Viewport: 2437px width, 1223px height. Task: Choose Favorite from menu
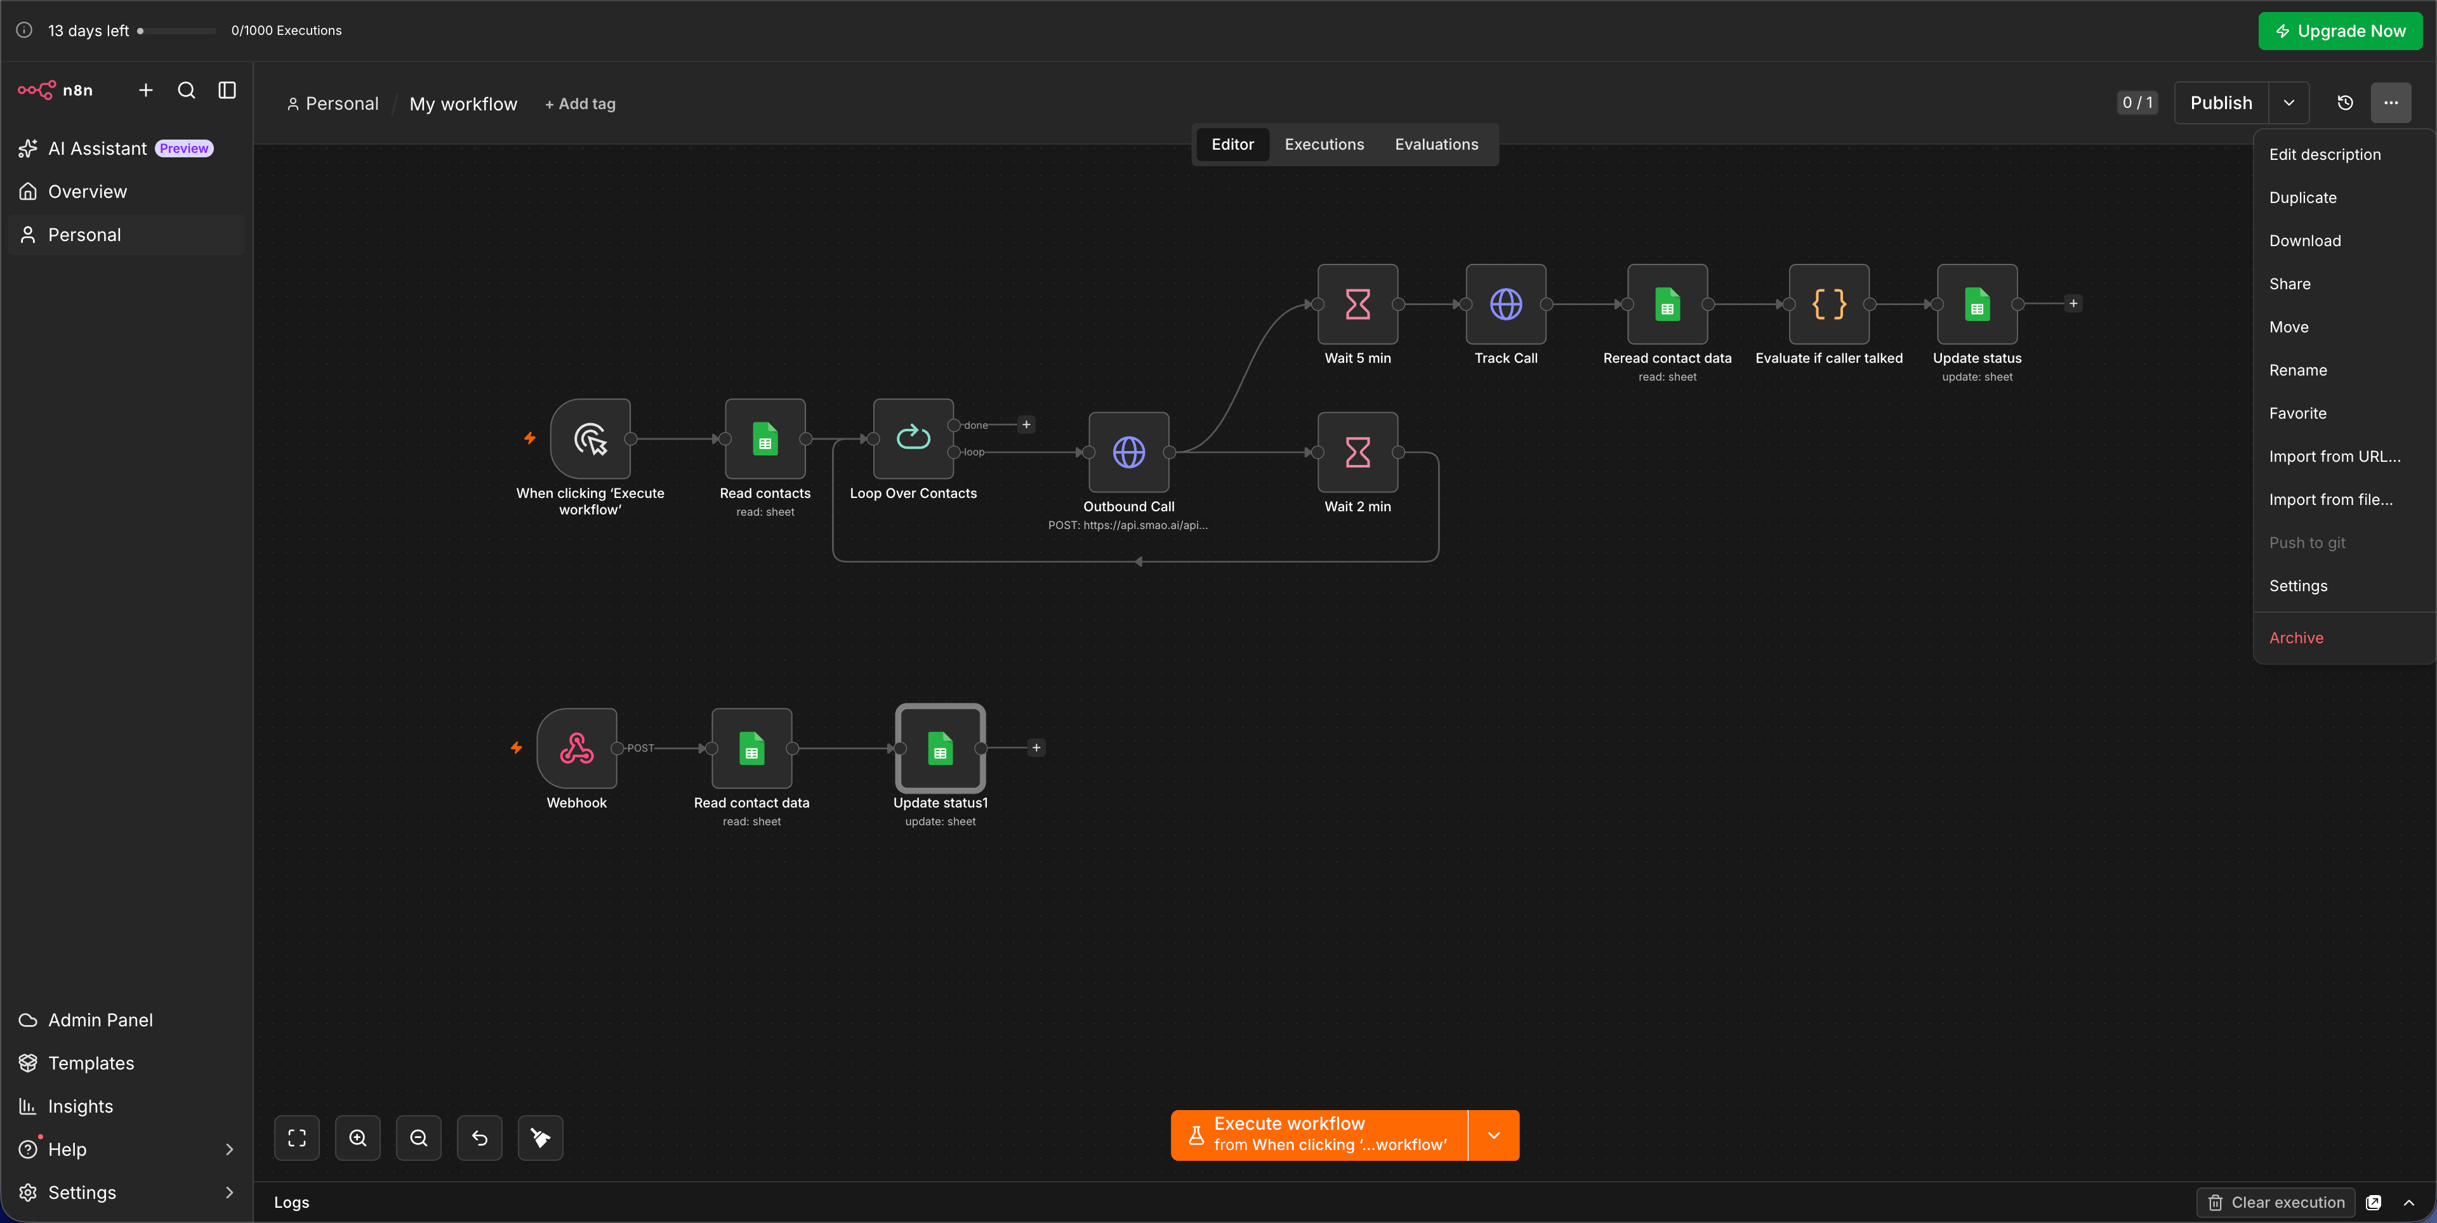coord(2344,414)
